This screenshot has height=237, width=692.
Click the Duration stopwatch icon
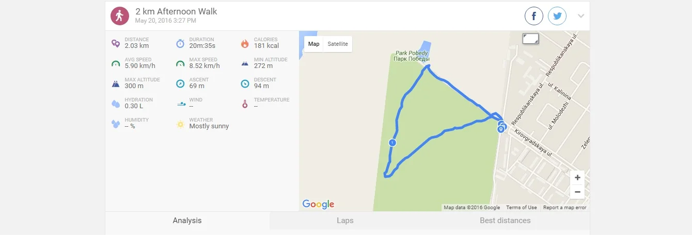(x=180, y=43)
